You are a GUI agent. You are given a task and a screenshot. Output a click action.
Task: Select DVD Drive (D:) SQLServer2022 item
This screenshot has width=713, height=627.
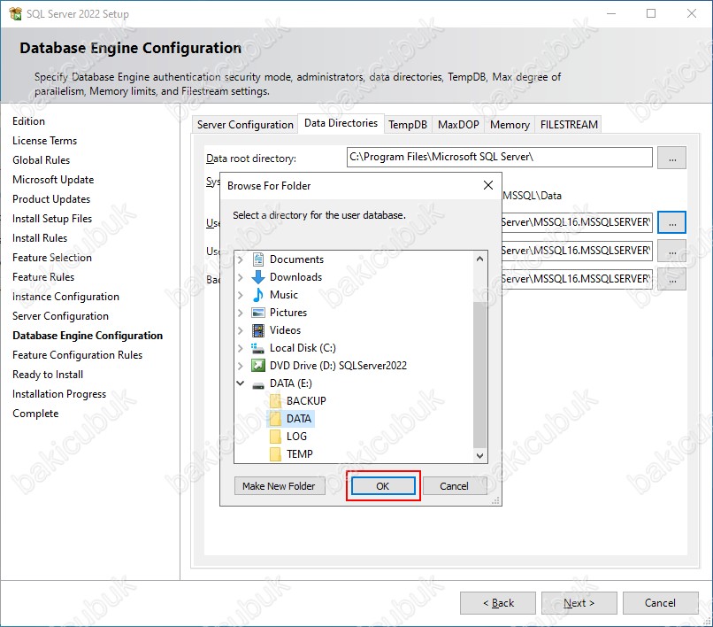coord(338,366)
